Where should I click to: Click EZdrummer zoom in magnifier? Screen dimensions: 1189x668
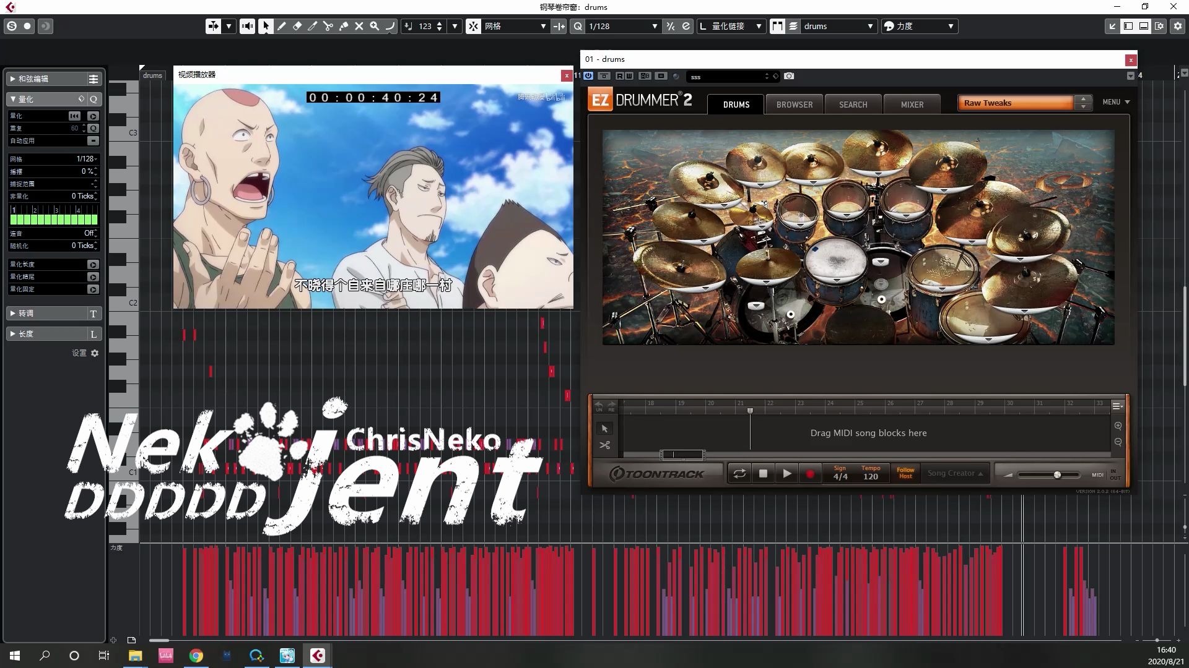click(x=1118, y=426)
